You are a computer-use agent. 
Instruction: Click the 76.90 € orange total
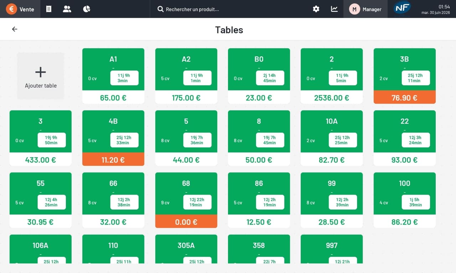click(x=405, y=97)
